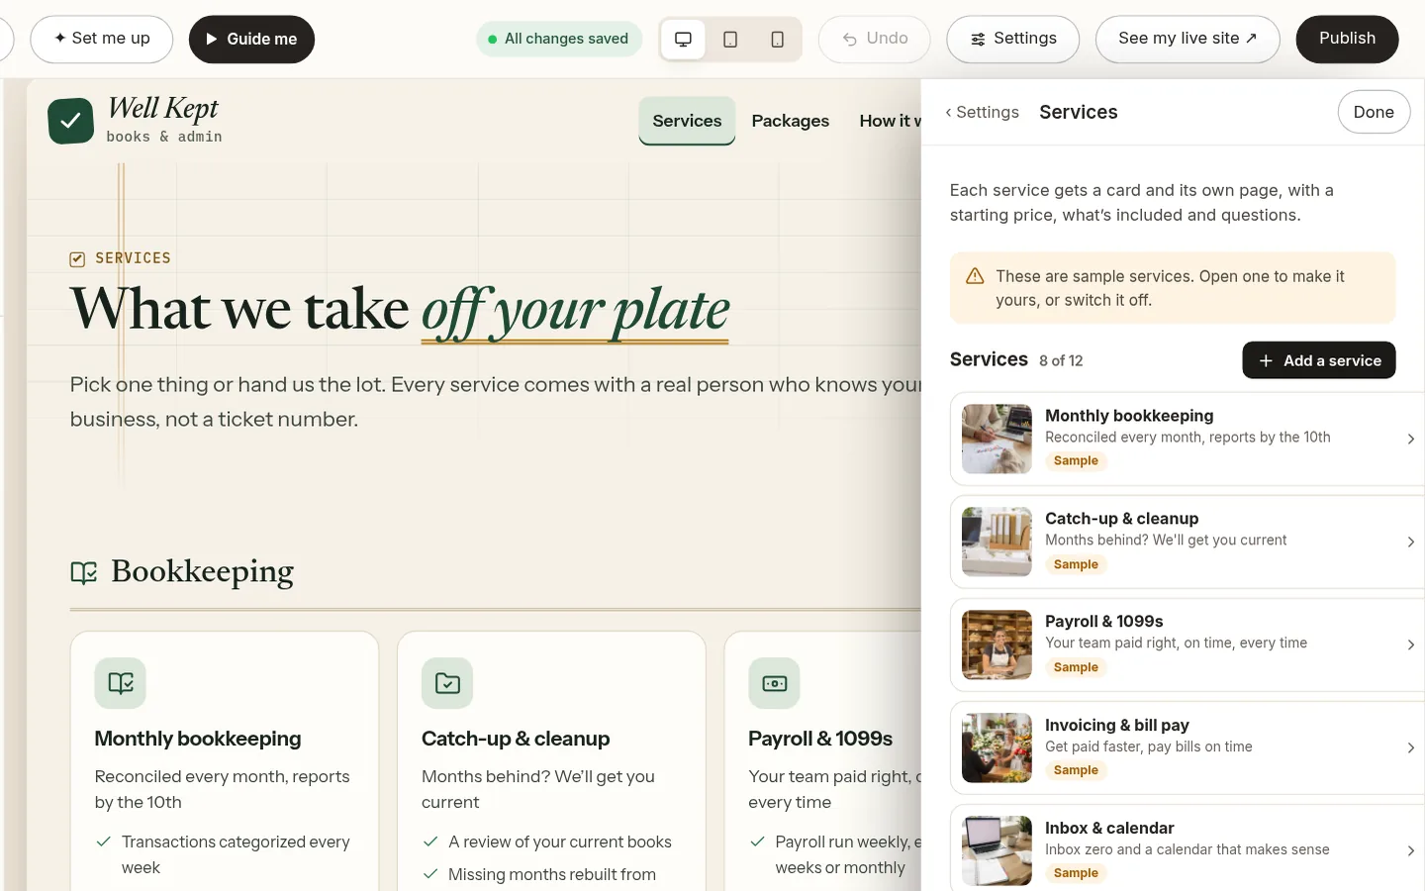
Task: Switch to desktop preview mode
Action: point(683,40)
